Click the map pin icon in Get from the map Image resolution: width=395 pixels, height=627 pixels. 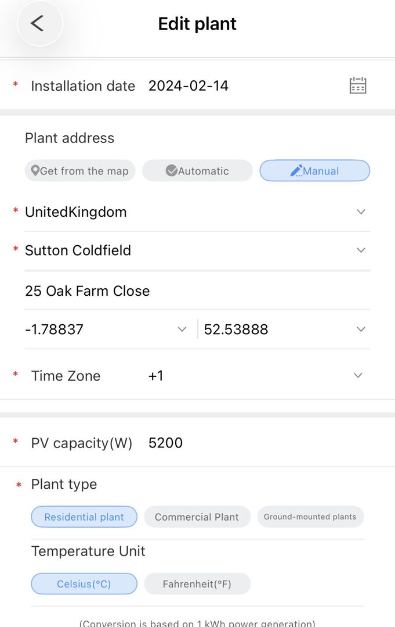pos(35,171)
